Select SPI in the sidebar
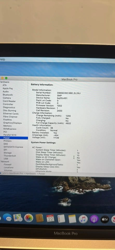 click(x=5, y=150)
